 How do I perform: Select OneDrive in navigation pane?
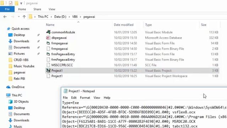pos(18,87)
